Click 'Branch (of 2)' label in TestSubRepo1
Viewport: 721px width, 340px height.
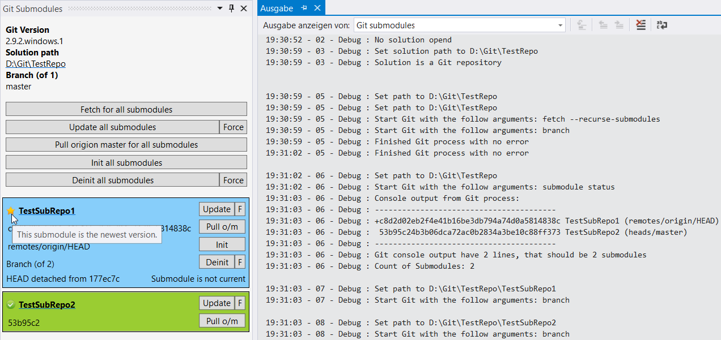[30, 264]
